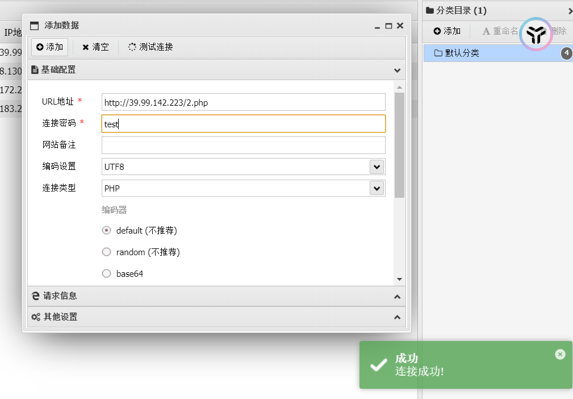Click the badge count on 默认分类
This screenshot has width=573, height=399.
click(x=567, y=53)
